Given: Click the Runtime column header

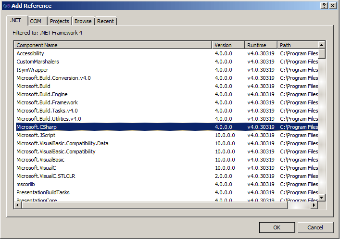Looking at the screenshot, I should click(x=261, y=45).
